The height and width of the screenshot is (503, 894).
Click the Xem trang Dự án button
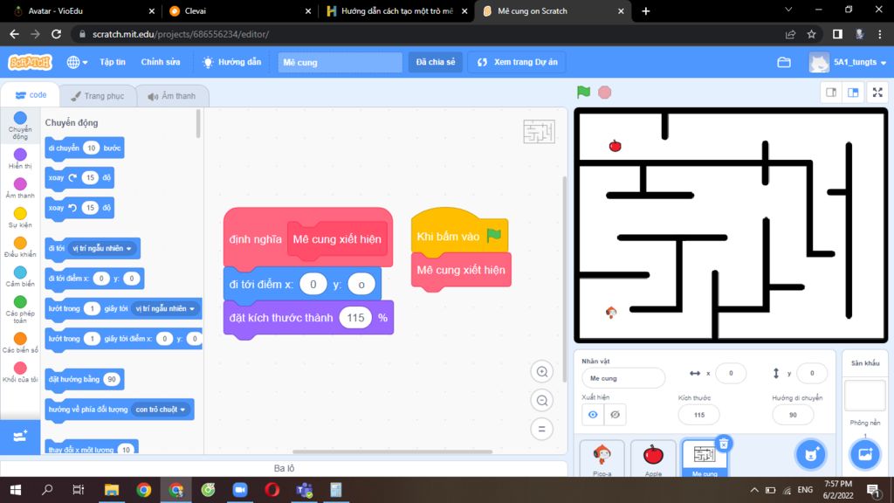pyautogui.click(x=517, y=63)
